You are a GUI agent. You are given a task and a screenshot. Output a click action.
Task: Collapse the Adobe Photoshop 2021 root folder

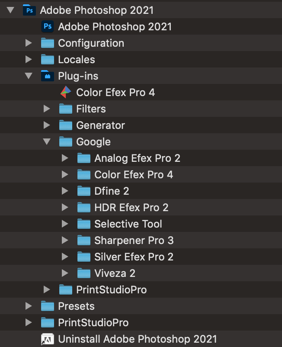(11, 10)
